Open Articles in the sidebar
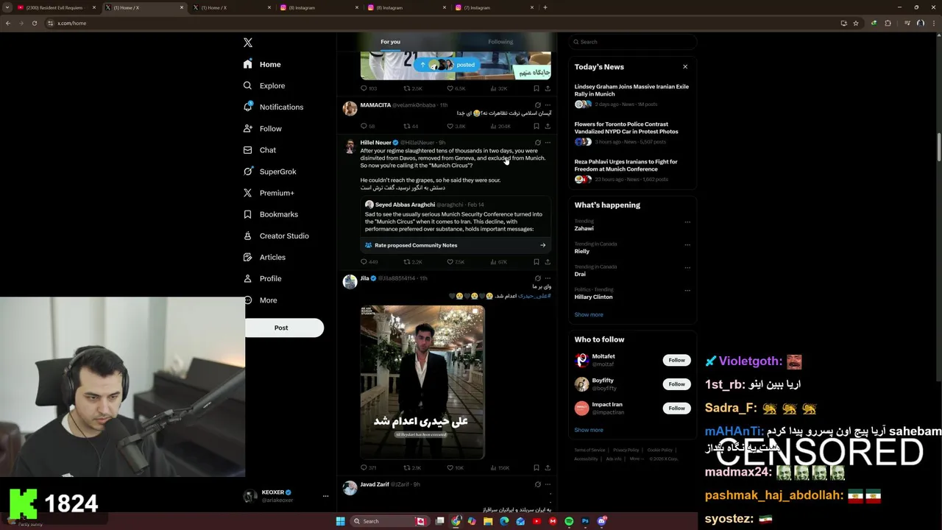Screen dimensions: 942x530 (x=264, y=257)
